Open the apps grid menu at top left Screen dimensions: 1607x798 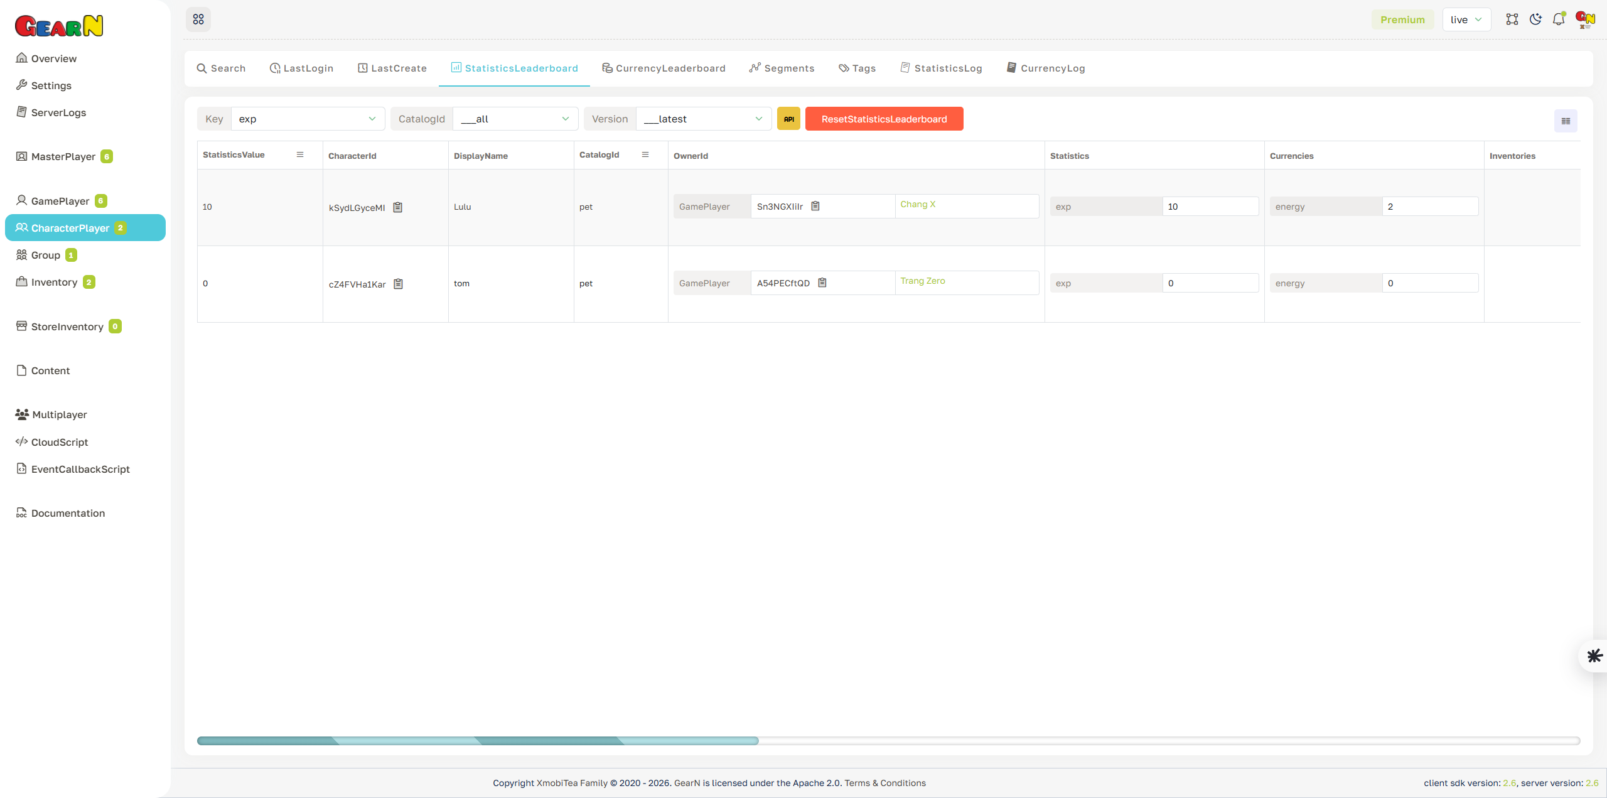[x=198, y=19]
